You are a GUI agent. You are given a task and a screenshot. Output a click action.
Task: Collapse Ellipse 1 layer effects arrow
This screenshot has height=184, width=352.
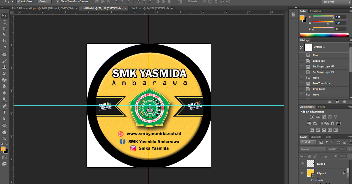[348, 173]
